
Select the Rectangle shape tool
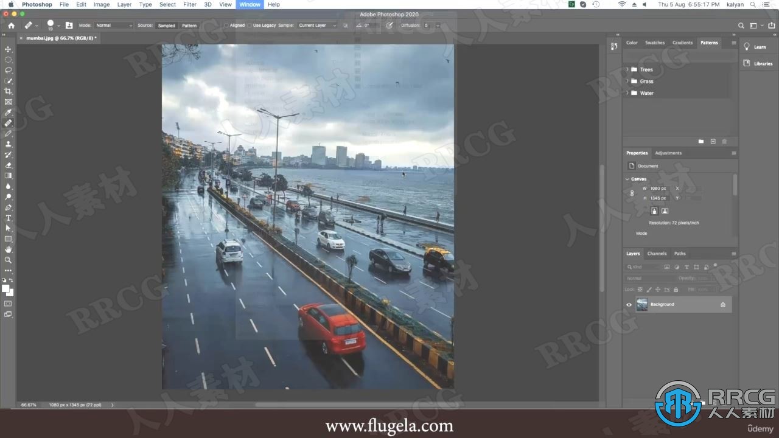[x=8, y=239]
